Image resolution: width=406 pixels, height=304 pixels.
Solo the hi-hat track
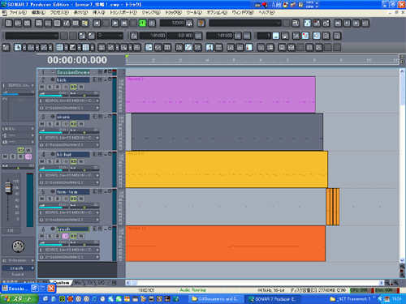coord(50,161)
